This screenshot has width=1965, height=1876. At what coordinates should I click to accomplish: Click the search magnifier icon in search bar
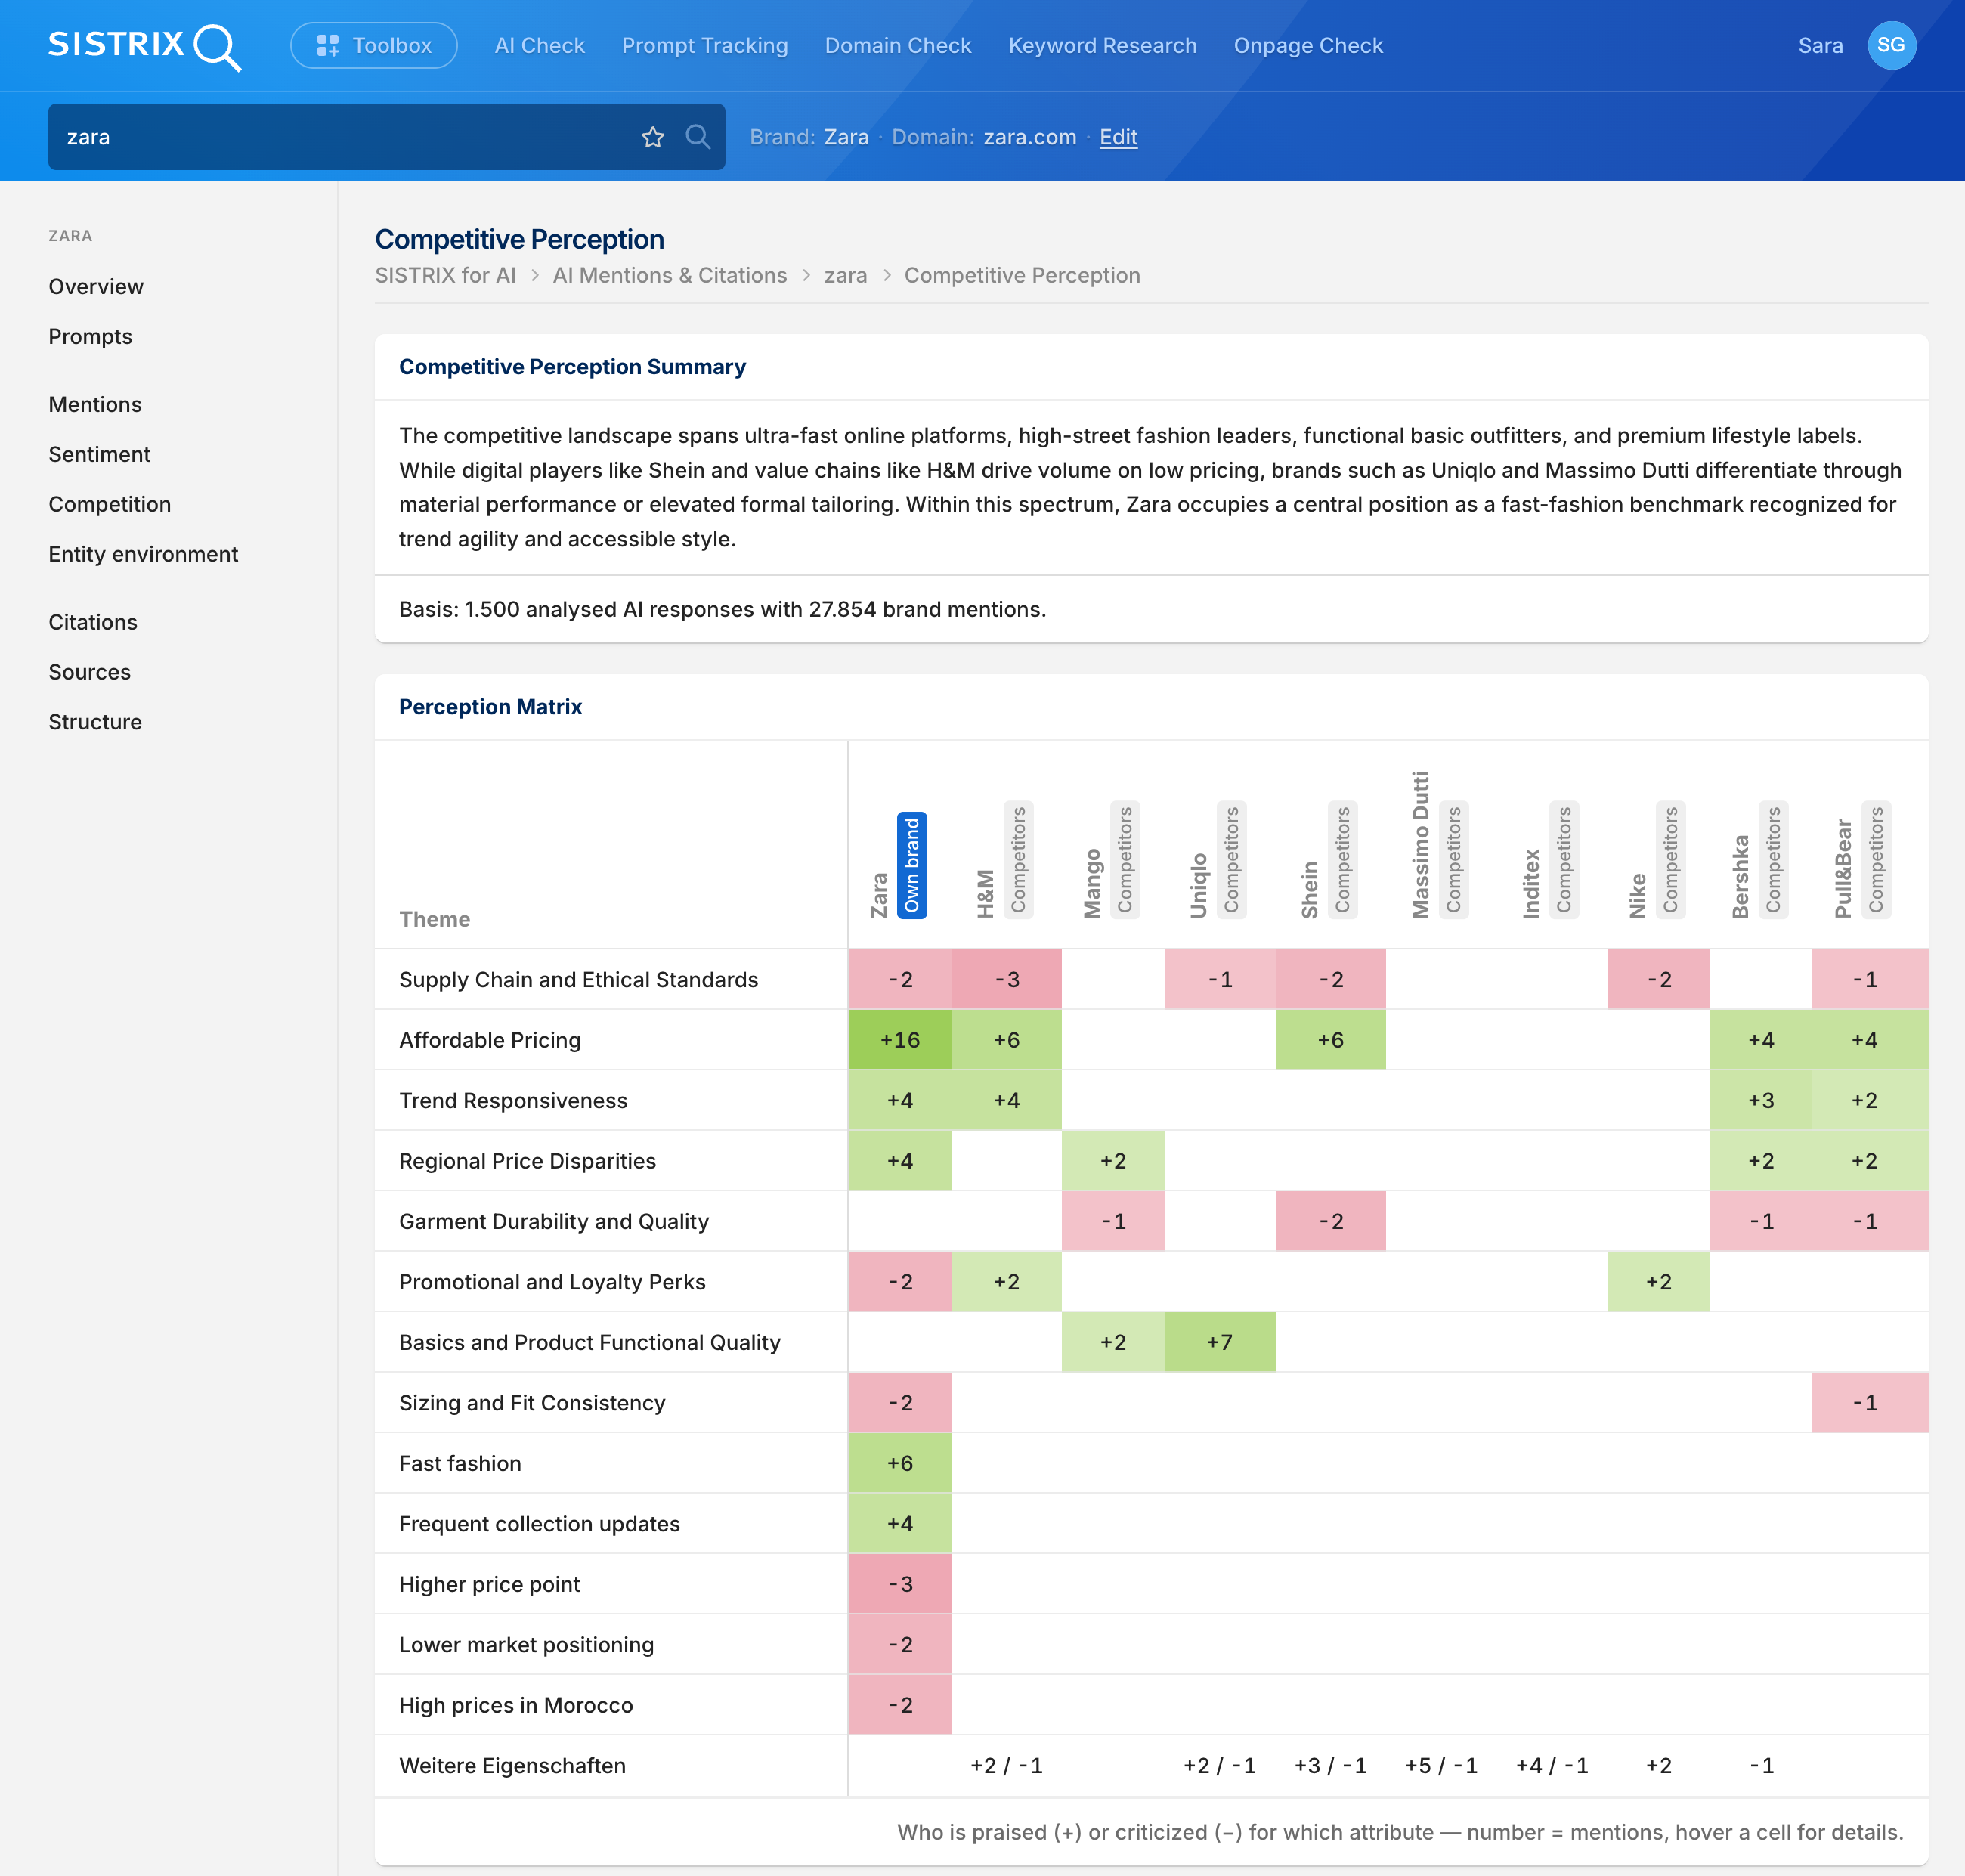tap(698, 137)
